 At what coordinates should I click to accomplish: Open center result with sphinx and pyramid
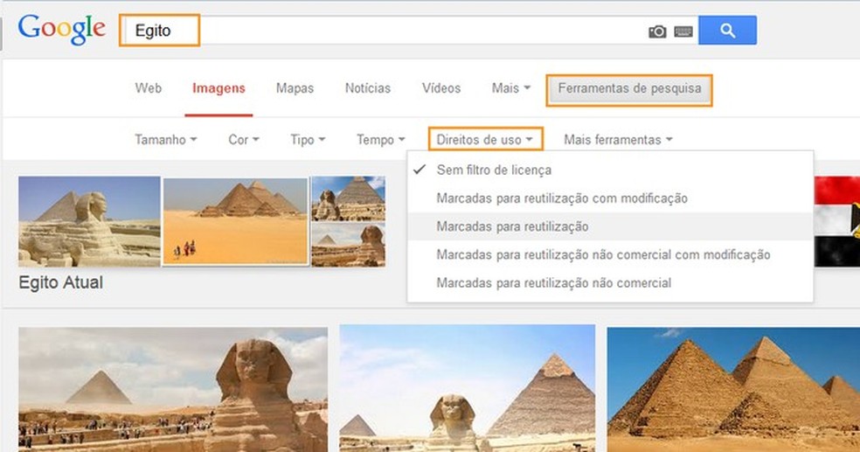point(468,388)
